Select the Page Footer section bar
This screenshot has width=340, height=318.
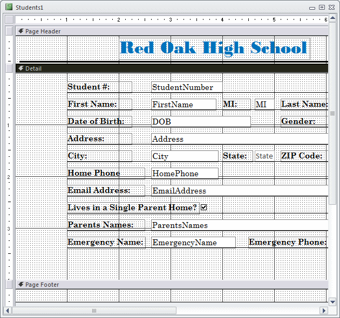point(172,285)
